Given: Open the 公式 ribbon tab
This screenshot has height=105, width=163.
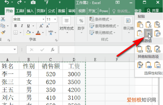Looking at the screenshot, I should [51, 11].
